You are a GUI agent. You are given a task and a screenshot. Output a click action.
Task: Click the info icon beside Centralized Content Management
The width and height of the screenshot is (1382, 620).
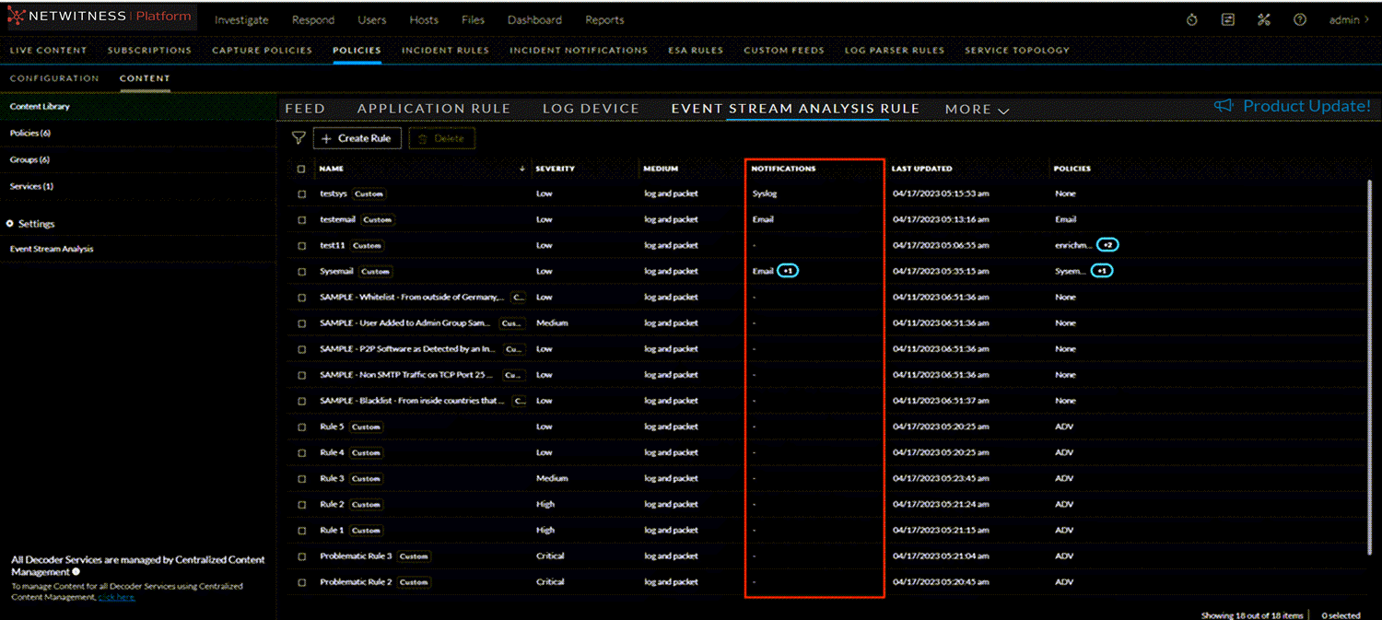pos(76,572)
